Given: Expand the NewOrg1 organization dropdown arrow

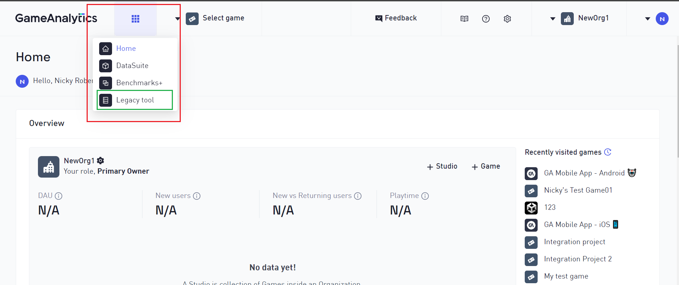Looking at the screenshot, I should [553, 19].
